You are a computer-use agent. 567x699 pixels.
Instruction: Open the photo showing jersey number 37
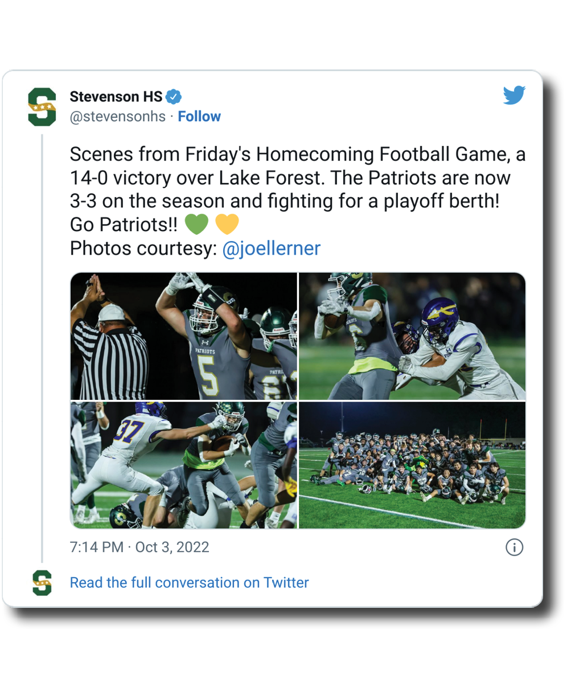[x=183, y=465]
